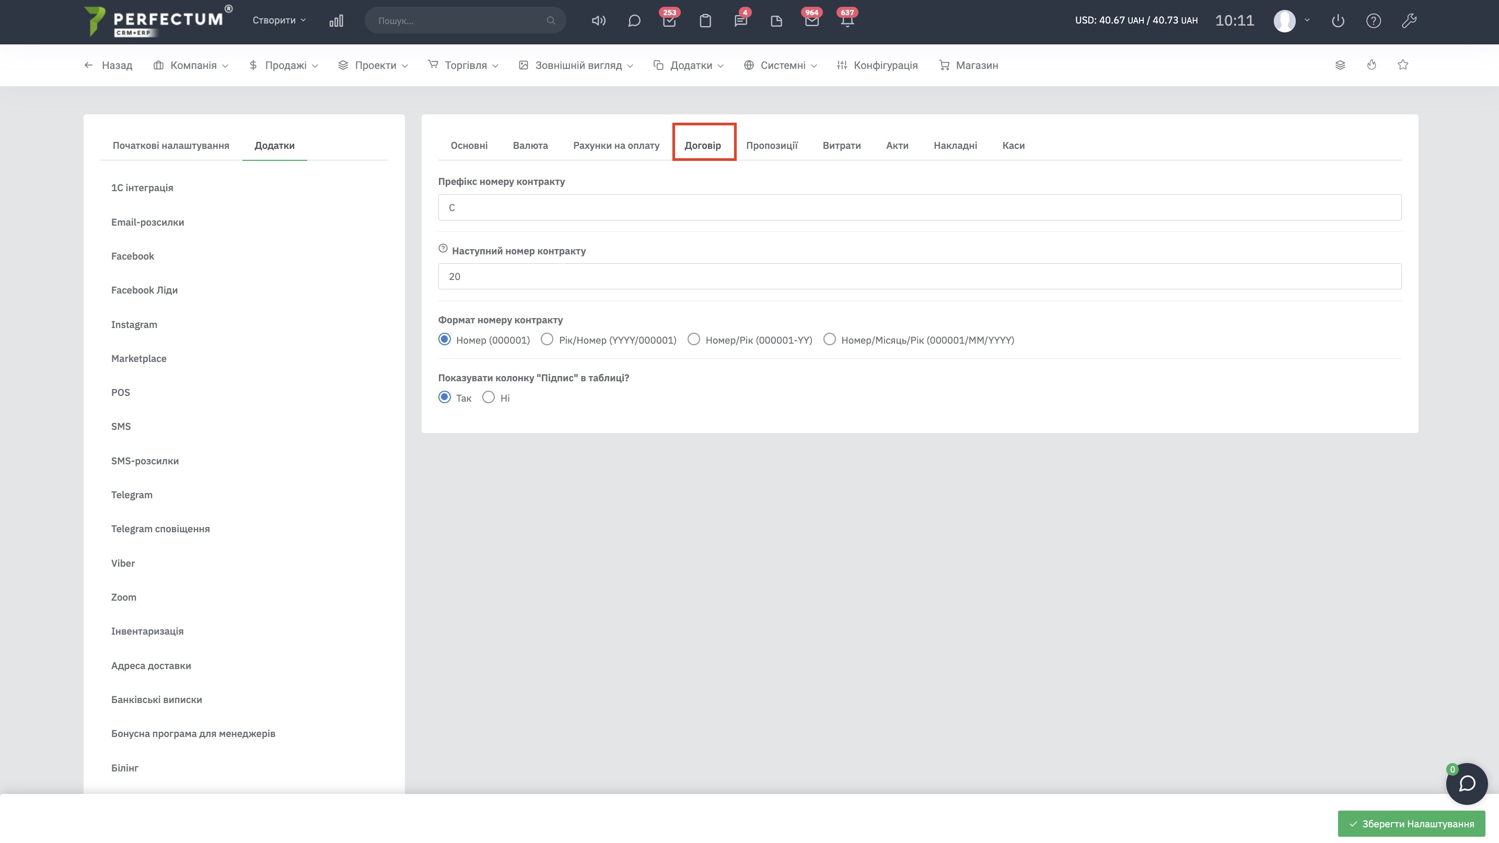Click the help question mark icon
Viewport: 1499px width, 843px height.
(1373, 21)
